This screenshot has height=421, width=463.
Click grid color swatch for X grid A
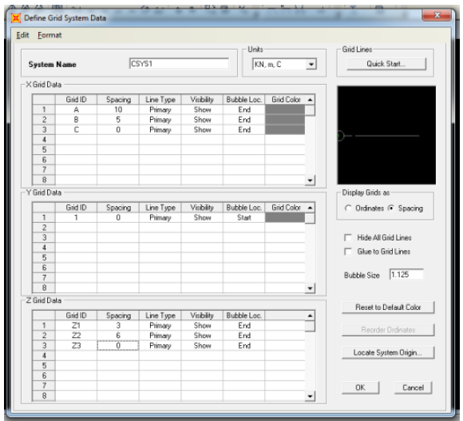click(x=285, y=109)
